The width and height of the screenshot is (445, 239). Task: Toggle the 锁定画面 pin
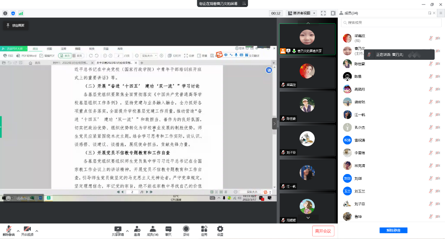coord(15,25)
